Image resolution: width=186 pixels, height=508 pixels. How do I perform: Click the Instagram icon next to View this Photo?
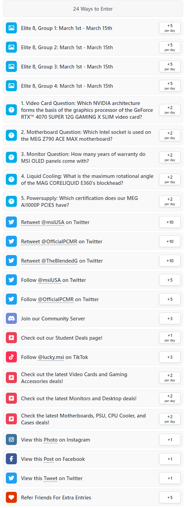point(11,440)
